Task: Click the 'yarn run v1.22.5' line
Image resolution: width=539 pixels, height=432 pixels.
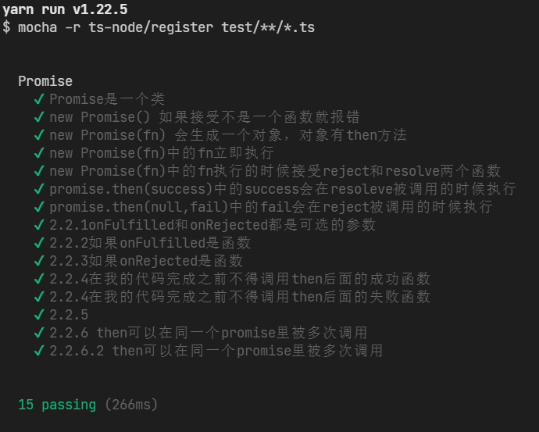Action: [65, 9]
